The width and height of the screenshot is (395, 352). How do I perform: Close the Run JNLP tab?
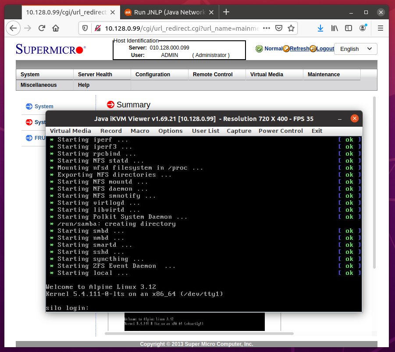211,12
